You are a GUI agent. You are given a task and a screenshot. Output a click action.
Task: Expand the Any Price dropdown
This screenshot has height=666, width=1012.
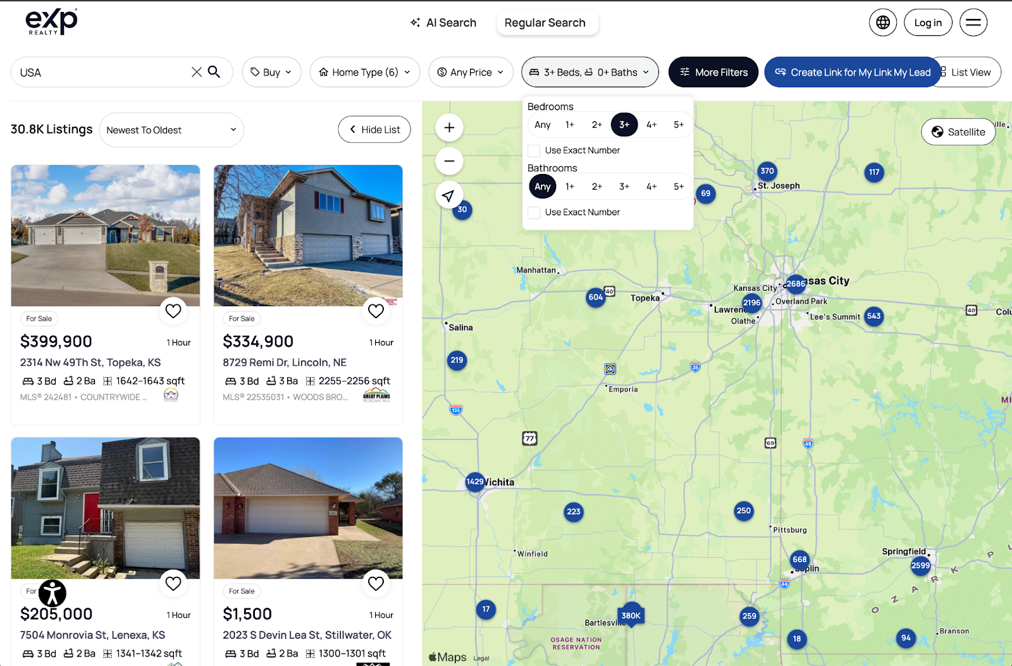click(x=471, y=72)
